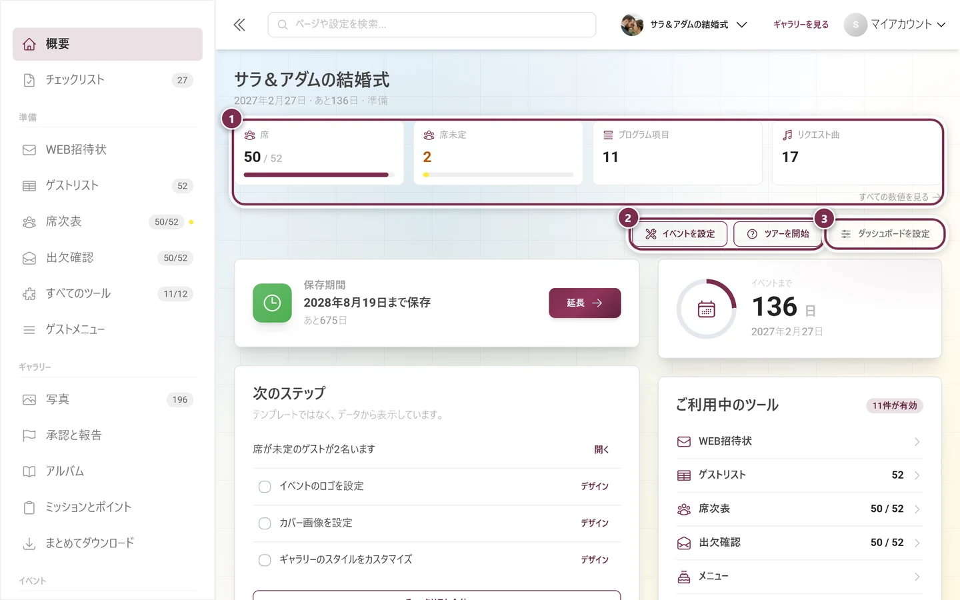960x600 pixels.
Task: Click the checklist document icon
Action: (x=29, y=80)
